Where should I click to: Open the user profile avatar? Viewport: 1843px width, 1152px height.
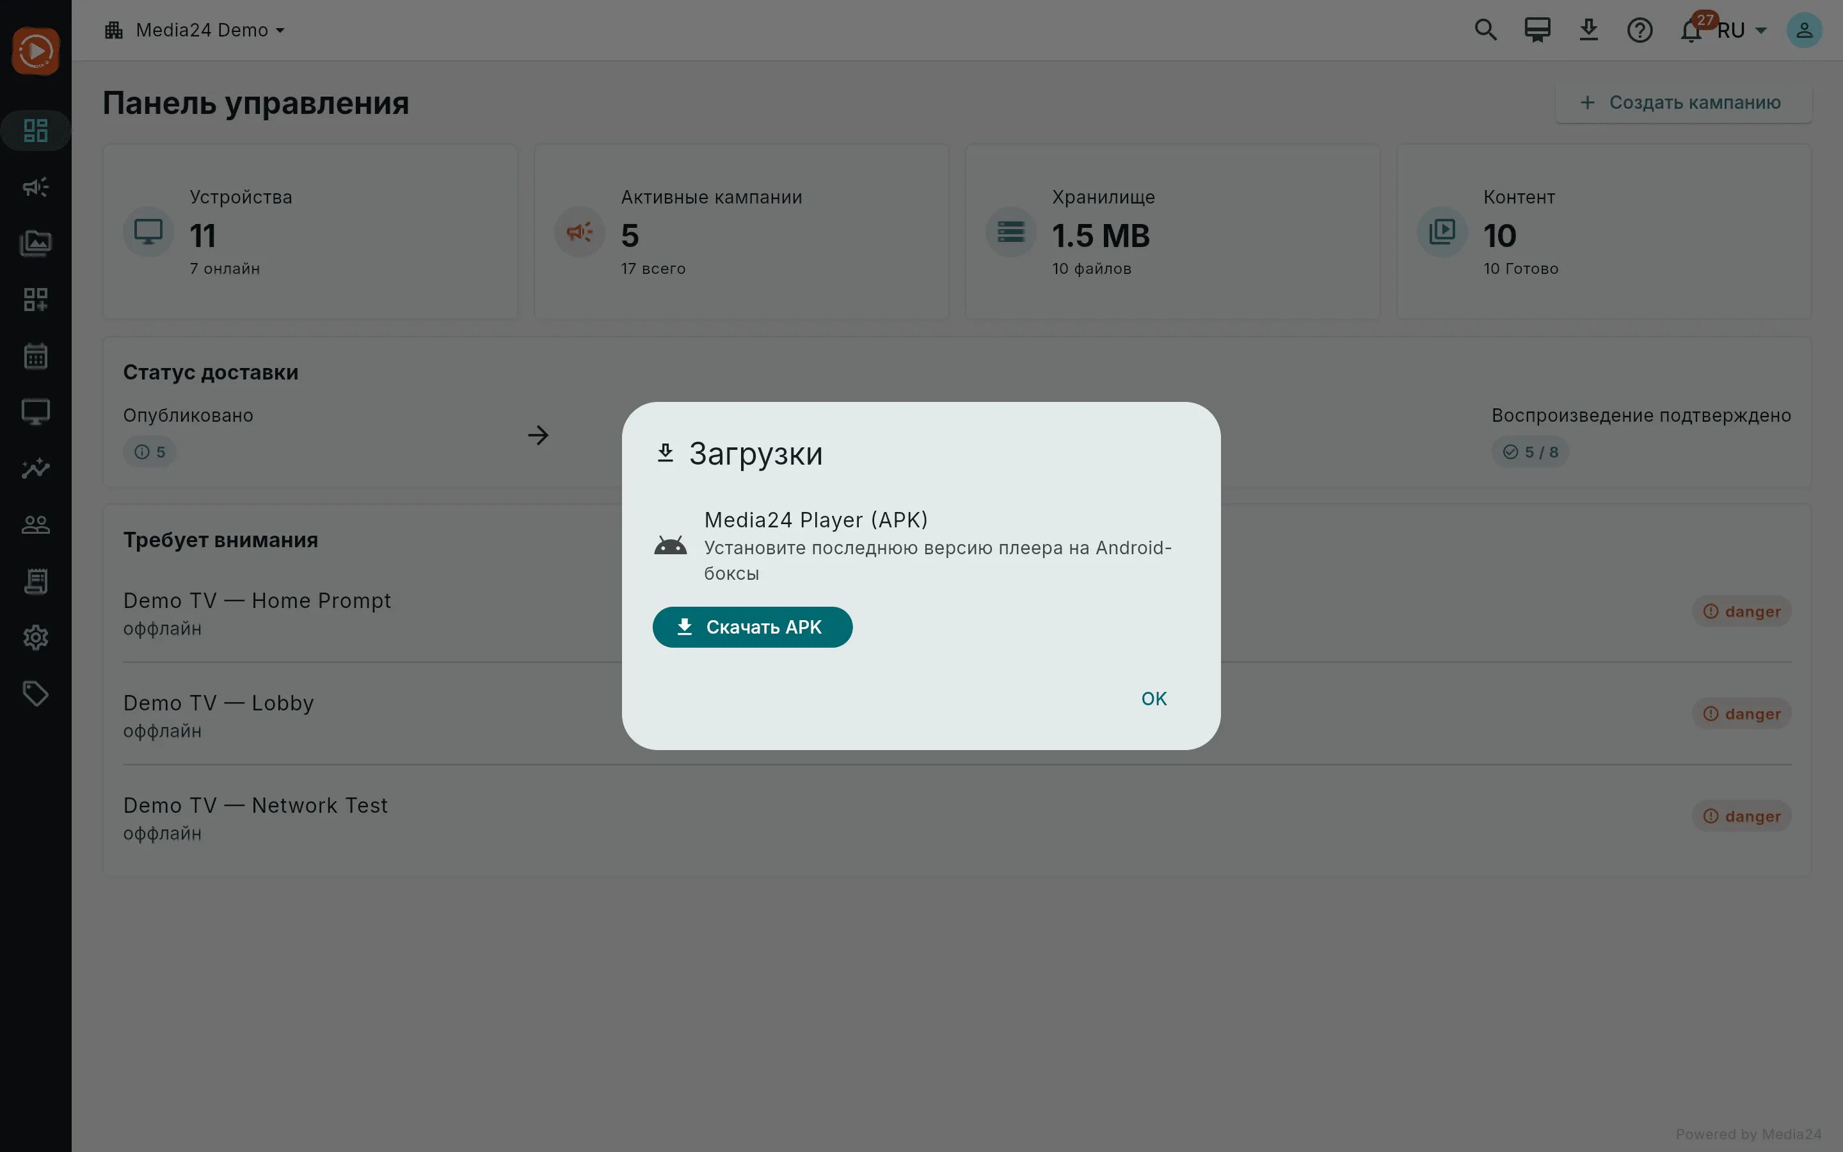click(x=1804, y=31)
